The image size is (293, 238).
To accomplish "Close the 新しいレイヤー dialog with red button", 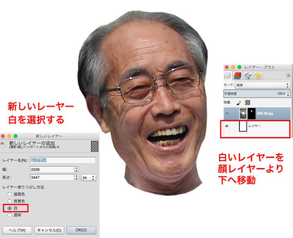I will [3, 136].
